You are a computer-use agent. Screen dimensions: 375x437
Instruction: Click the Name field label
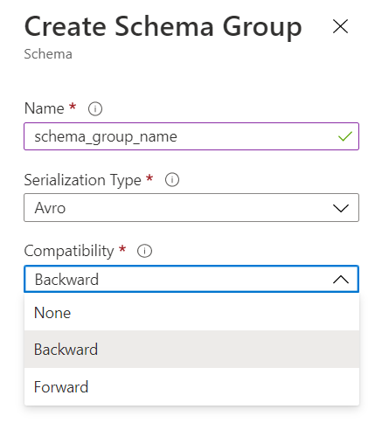click(45, 108)
